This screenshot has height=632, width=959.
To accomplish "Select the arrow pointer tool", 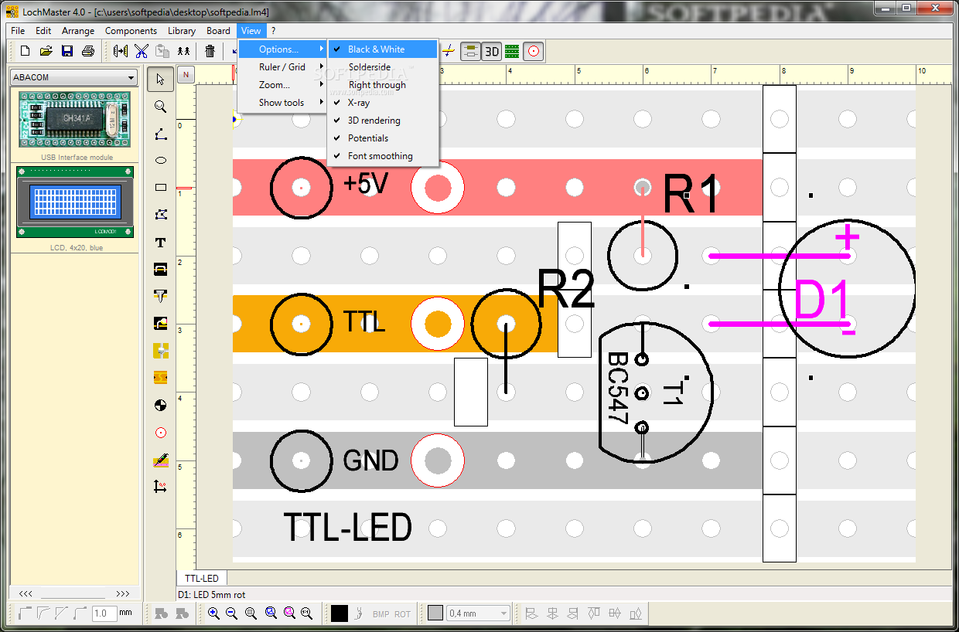I will click(x=160, y=79).
